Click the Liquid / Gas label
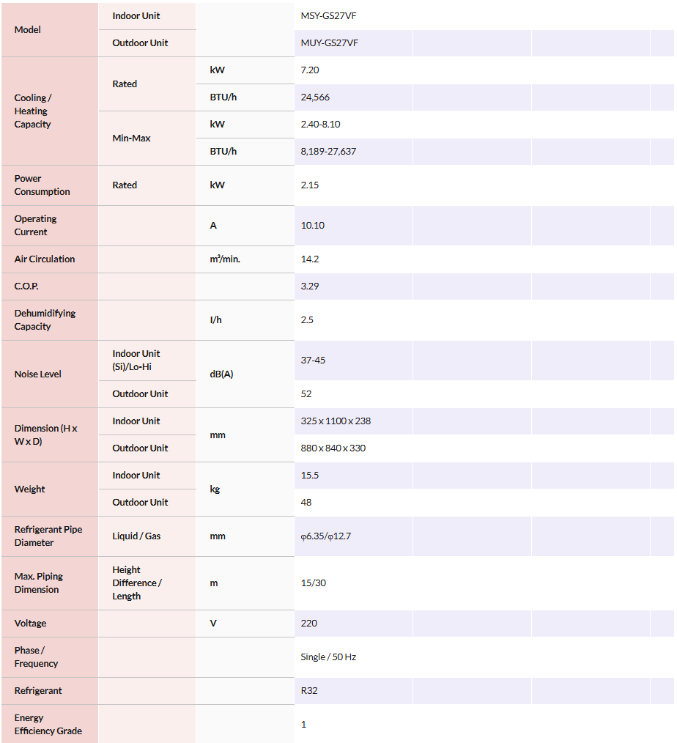The image size is (677, 743). (x=136, y=536)
